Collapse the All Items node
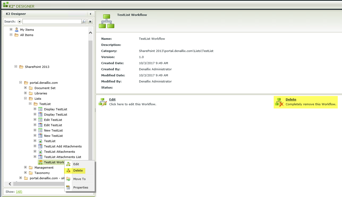This screenshot has height=197, width=342. 11,35
